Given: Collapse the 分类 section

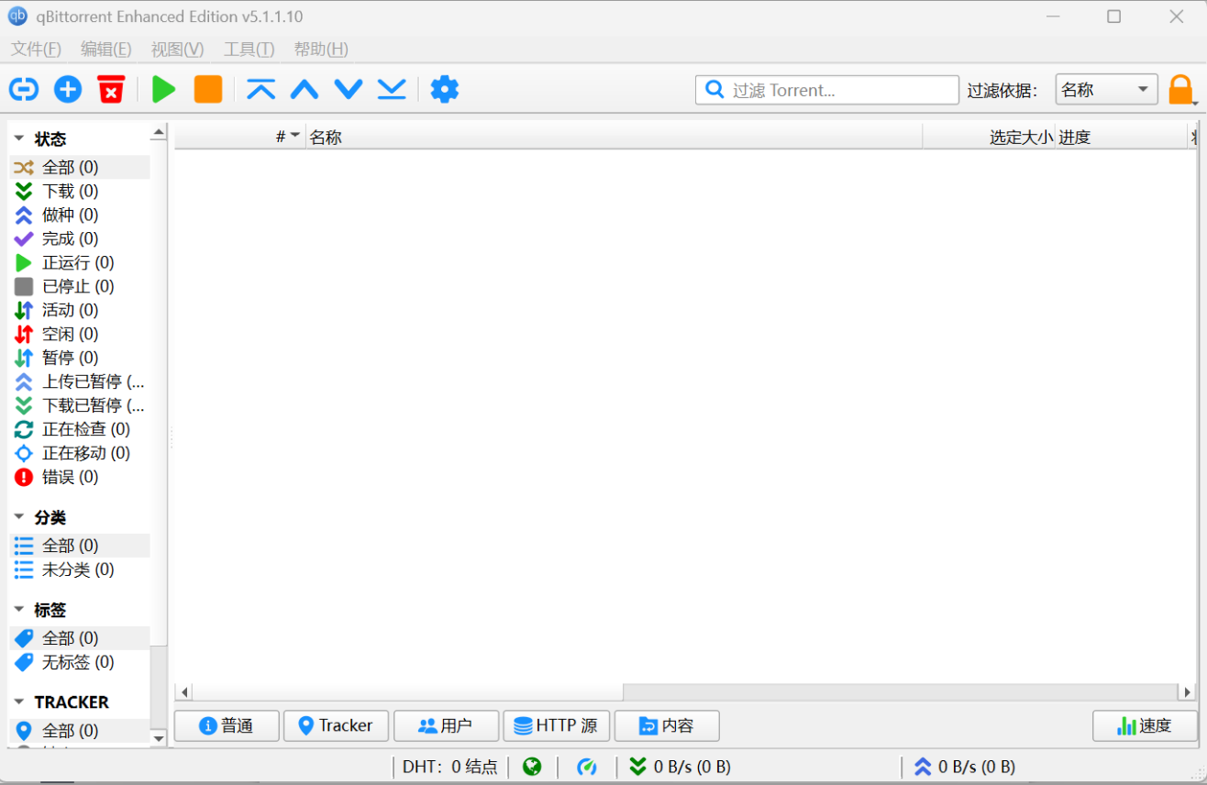Looking at the screenshot, I should point(19,517).
